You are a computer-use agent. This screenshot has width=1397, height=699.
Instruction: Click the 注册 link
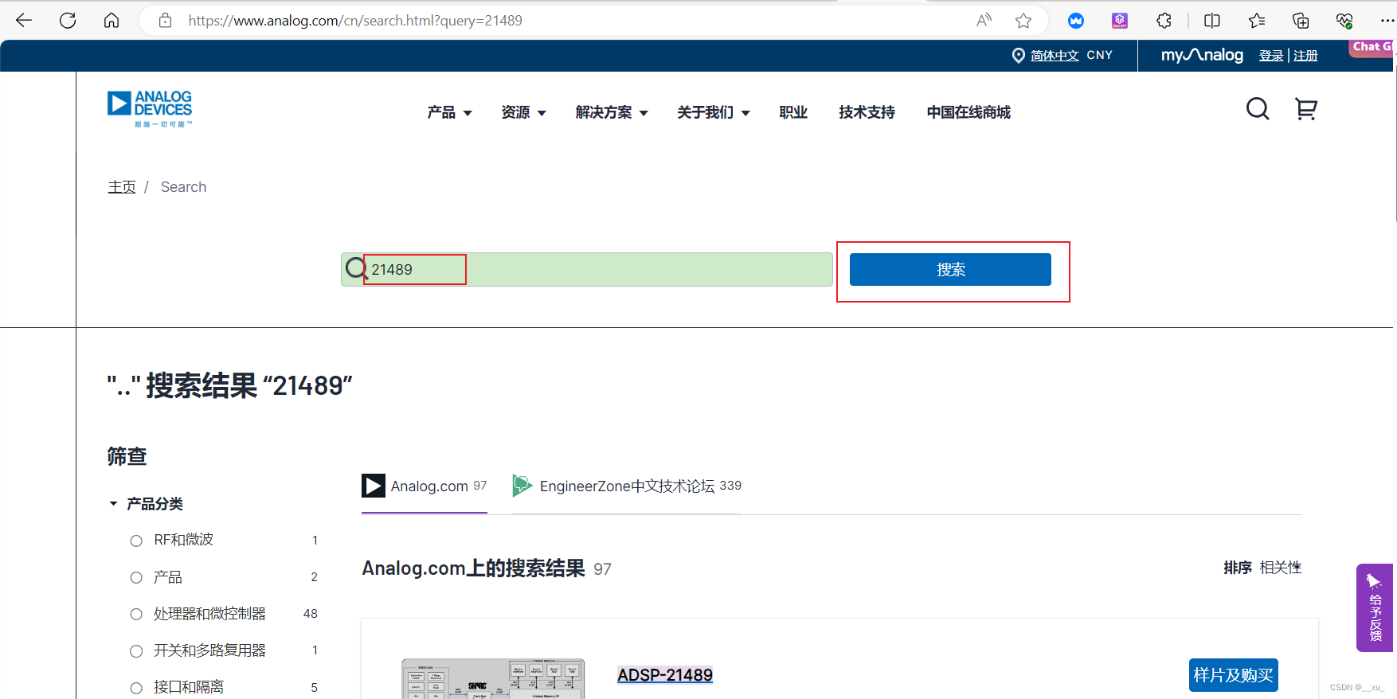pyautogui.click(x=1305, y=56)
